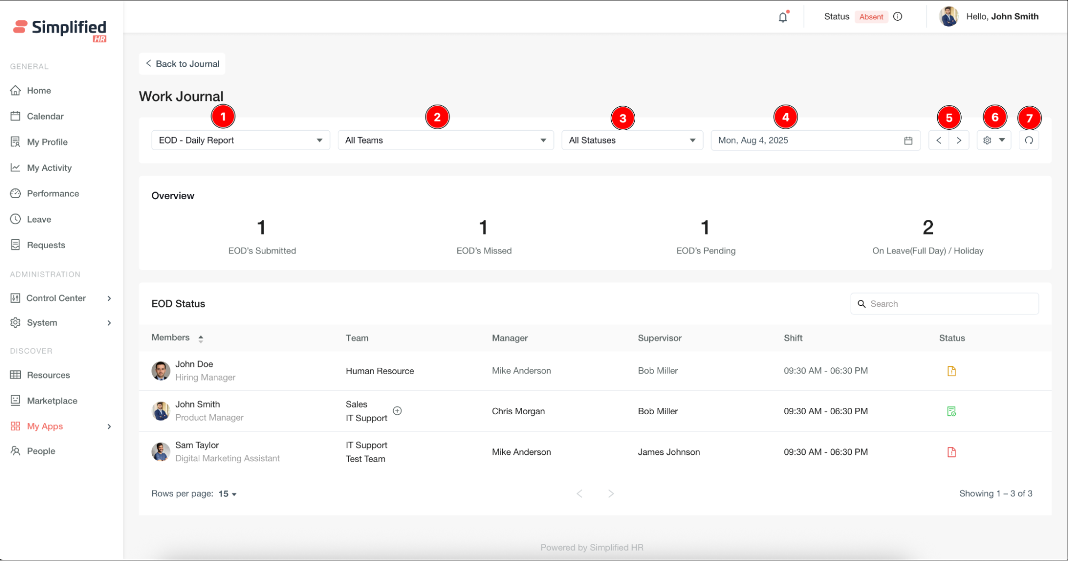Open John Doe's pending EOD status icon
Viewport: 1068px width, 561px height.
click(951, 371)
